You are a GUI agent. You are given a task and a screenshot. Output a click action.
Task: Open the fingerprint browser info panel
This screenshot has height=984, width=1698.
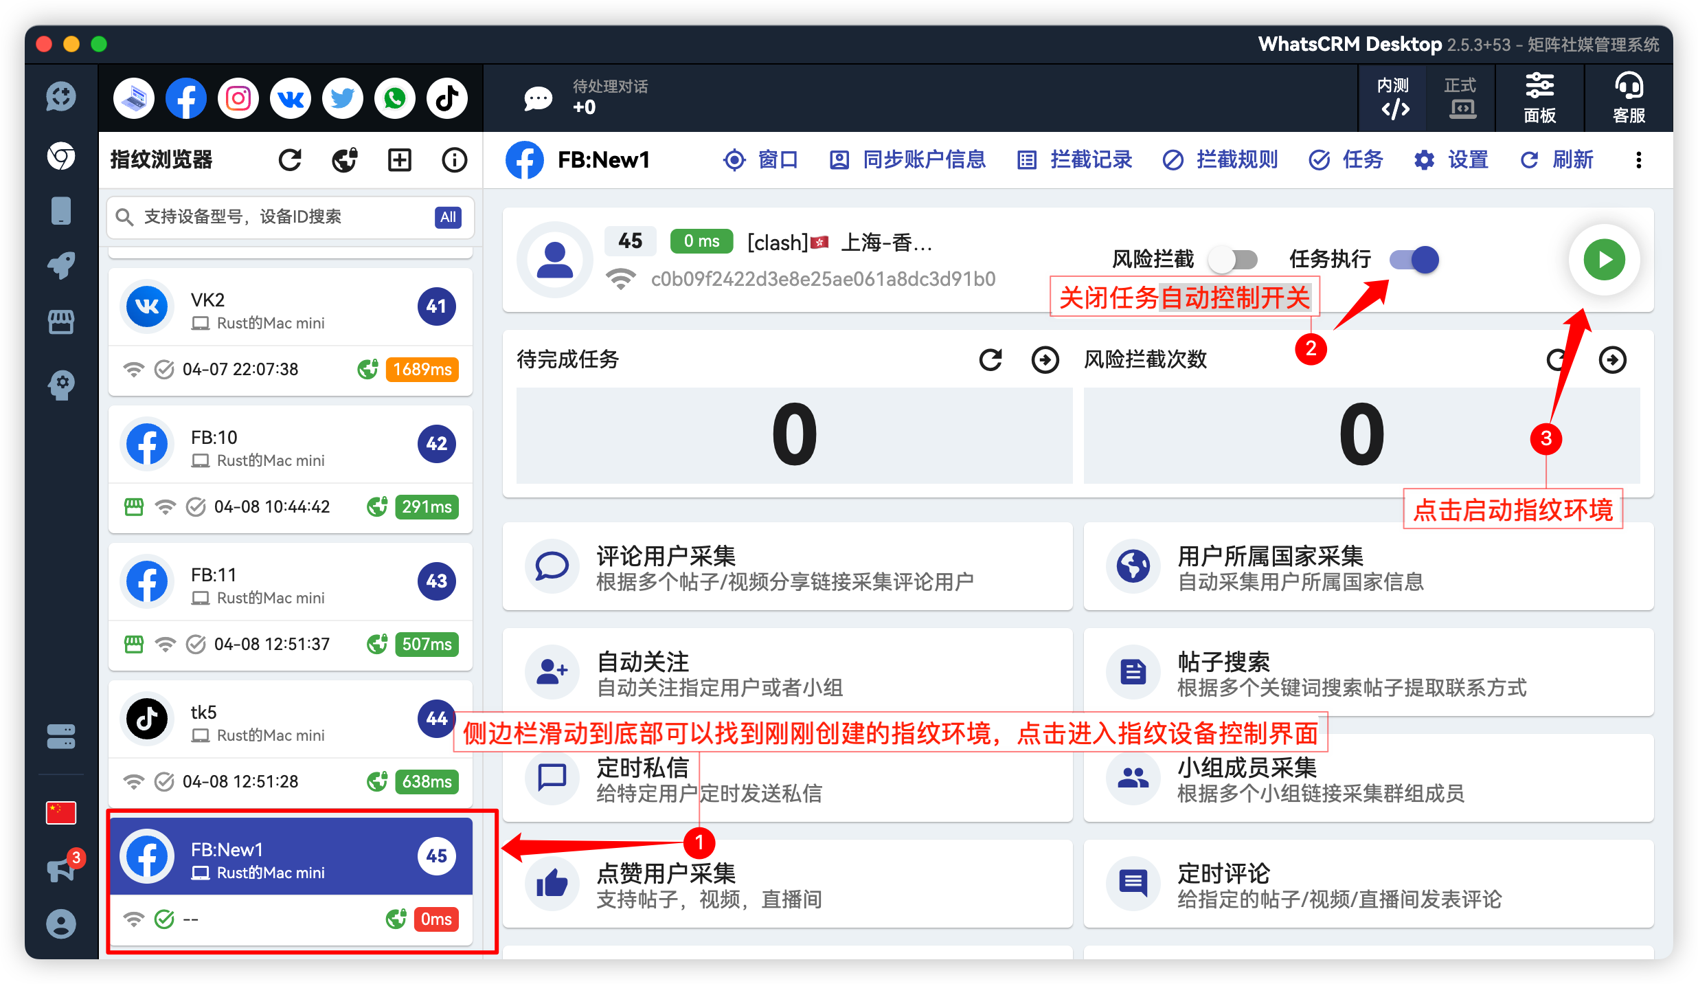(453, 159)
